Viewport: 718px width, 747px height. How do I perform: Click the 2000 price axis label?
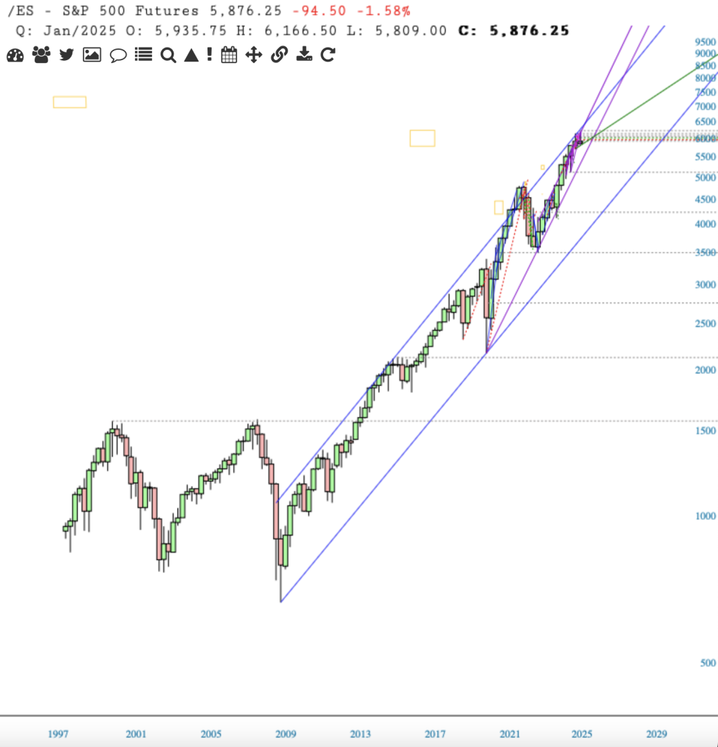click(x=706, y=370)
